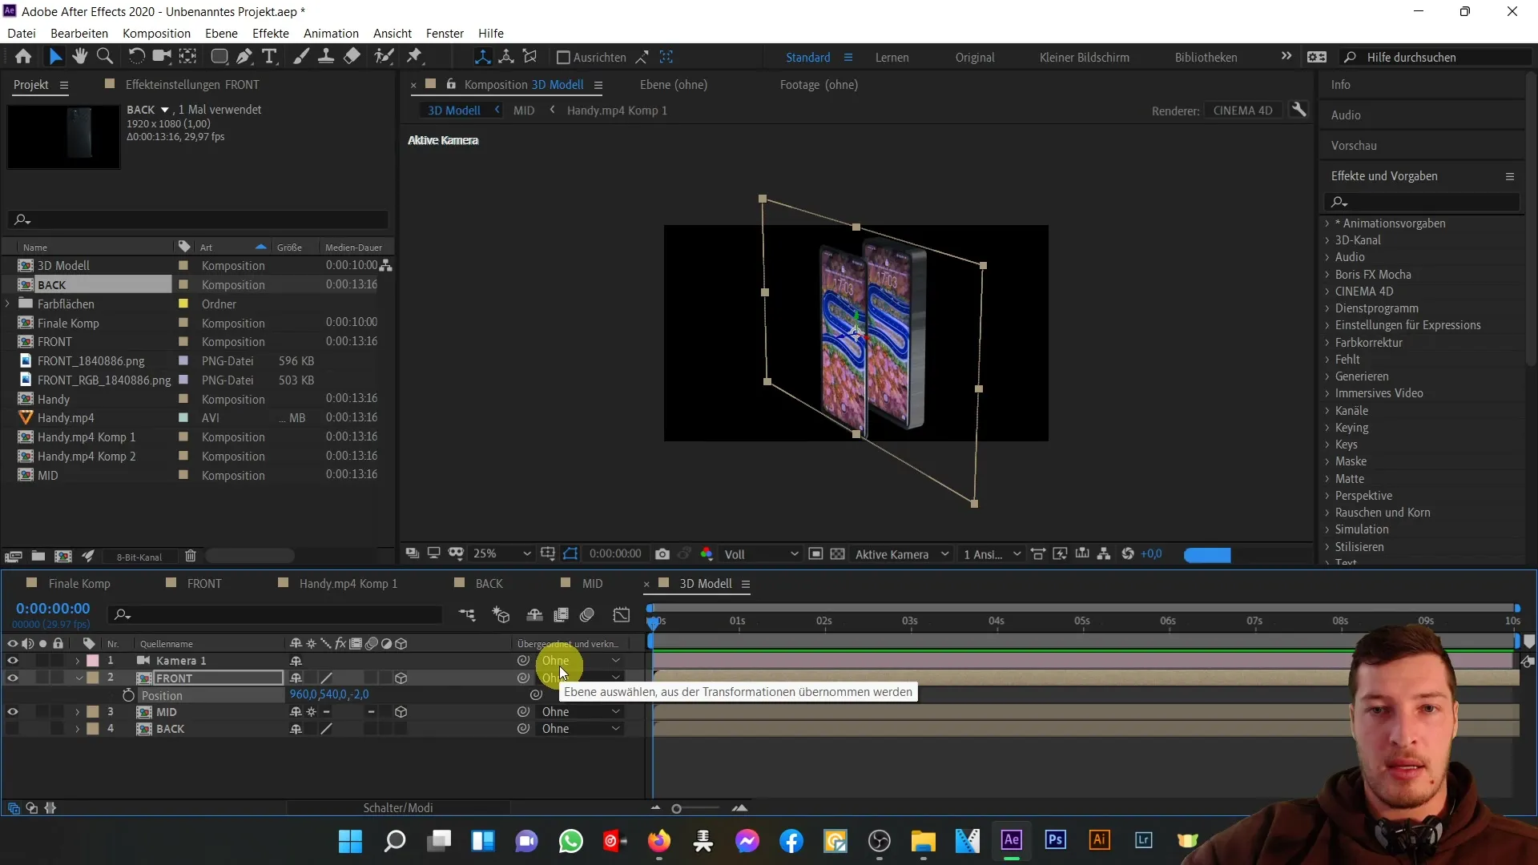Open After Effects from the taskbar
Viewport: 1538px width, 865px height.
(1011, 840)
